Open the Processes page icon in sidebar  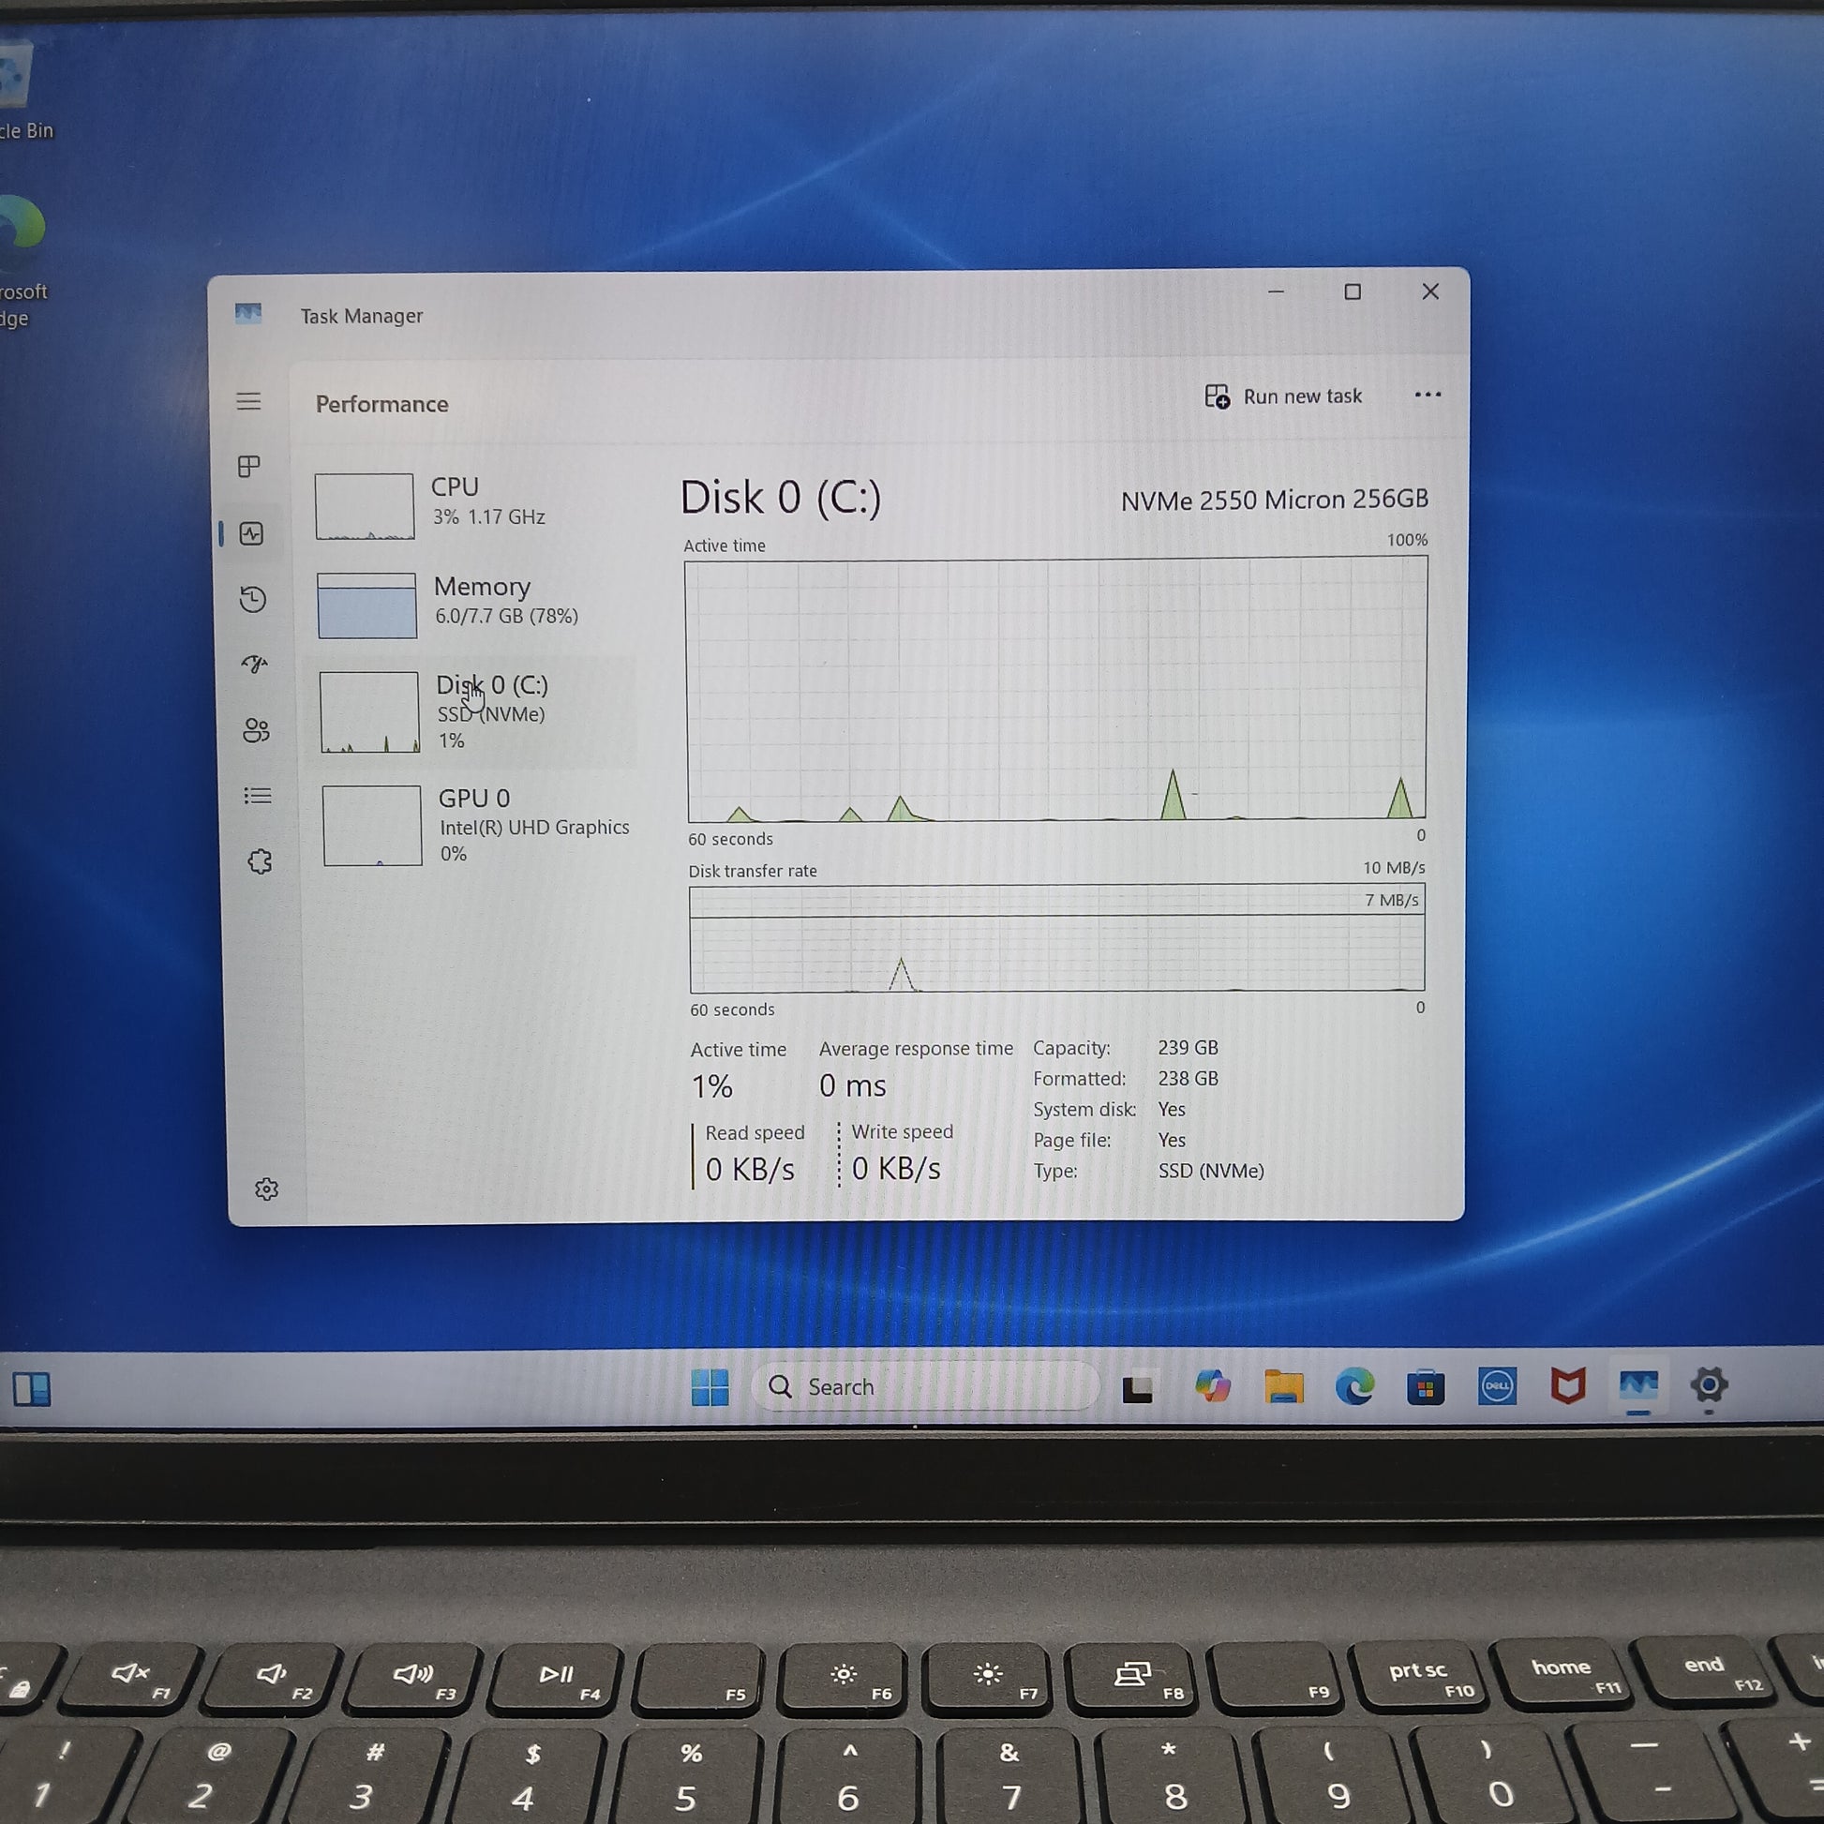[249, 467]
